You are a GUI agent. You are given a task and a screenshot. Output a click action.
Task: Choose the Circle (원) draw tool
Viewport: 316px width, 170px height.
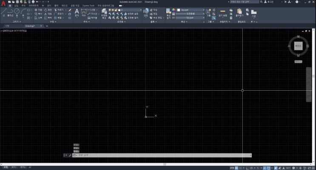coord(17,11)
